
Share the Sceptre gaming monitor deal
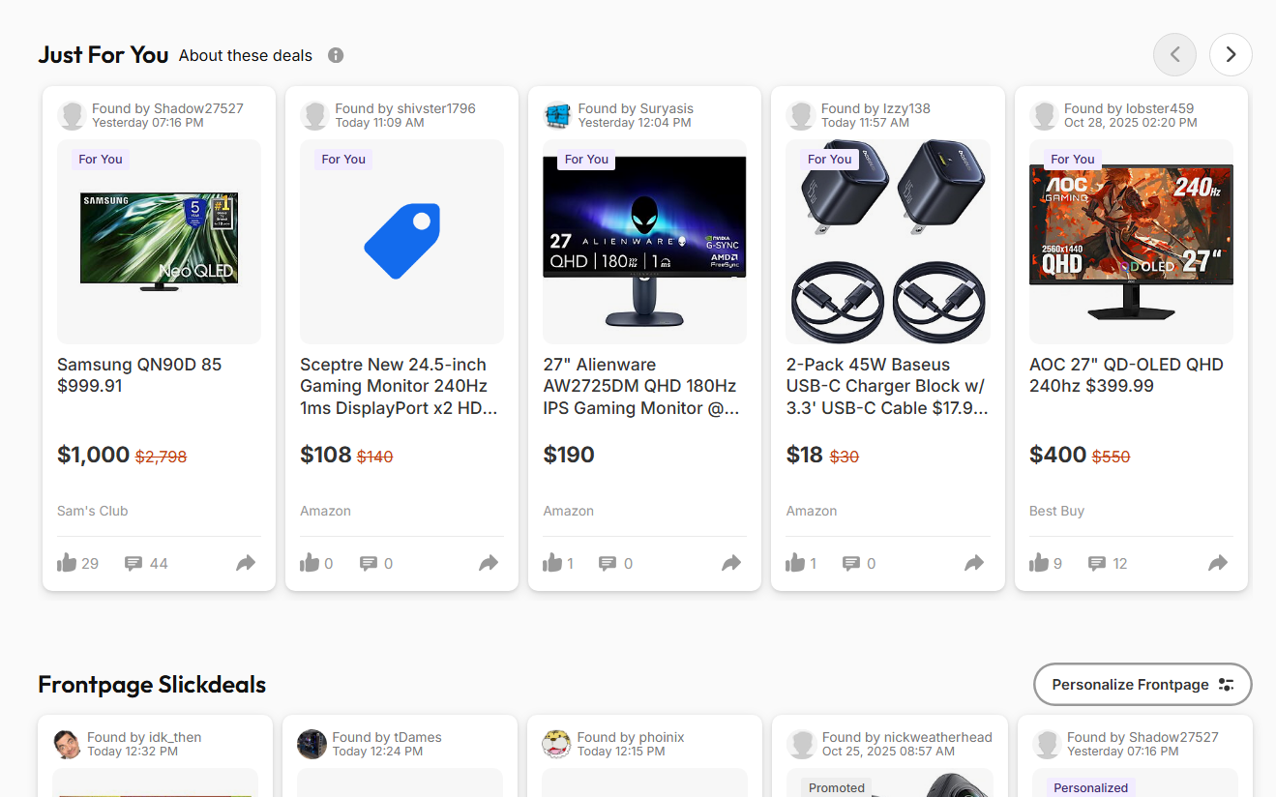(x=489, y=563)
